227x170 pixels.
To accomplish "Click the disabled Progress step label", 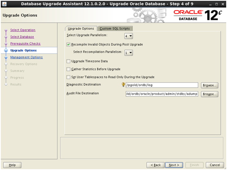I will (17, 78).
